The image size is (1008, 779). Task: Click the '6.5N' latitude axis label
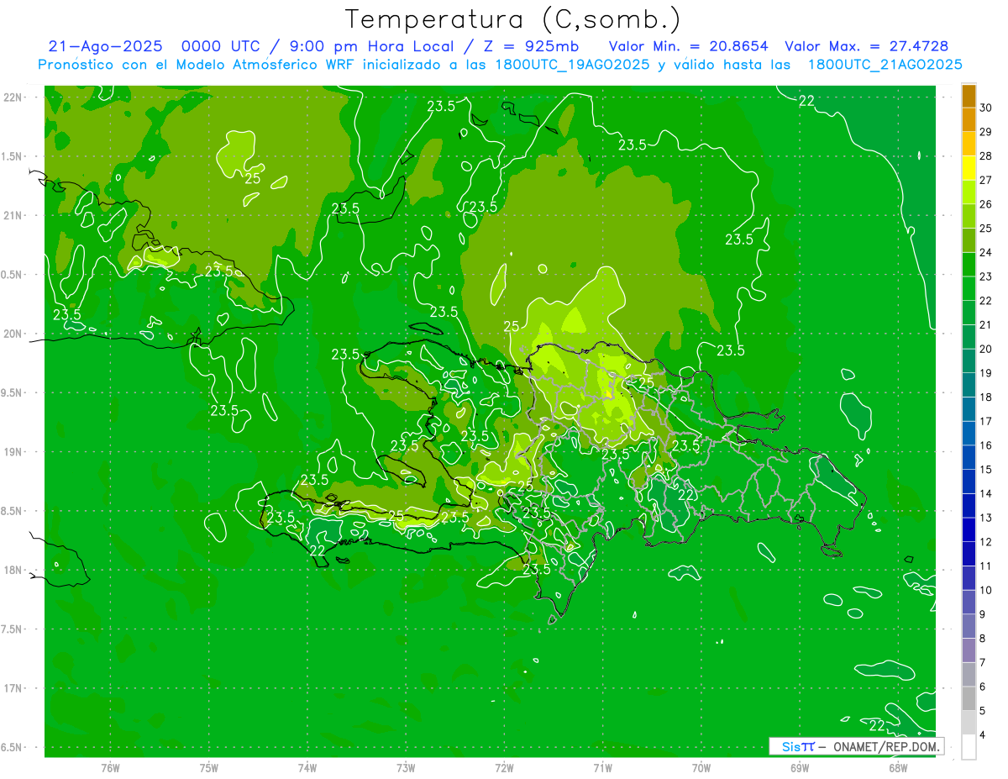tap(13, 748)
